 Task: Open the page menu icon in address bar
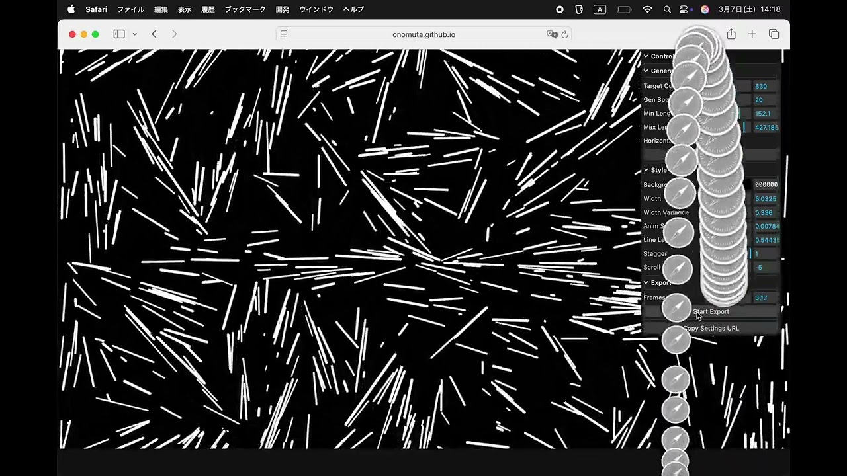pos(284,34)
